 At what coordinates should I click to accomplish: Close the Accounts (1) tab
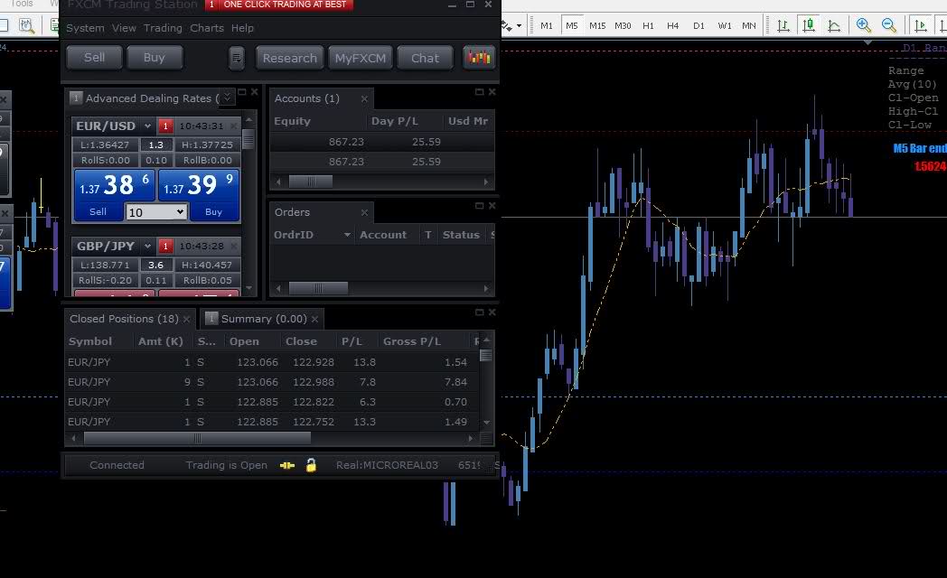tap(364, 98)
